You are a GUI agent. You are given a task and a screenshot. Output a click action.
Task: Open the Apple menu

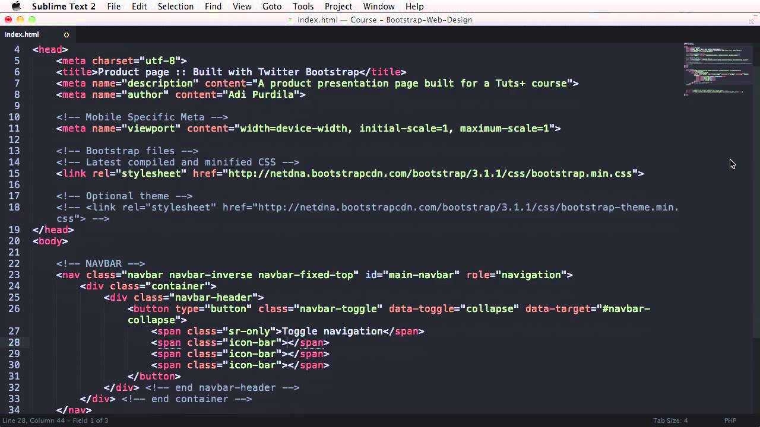[16, 7]
